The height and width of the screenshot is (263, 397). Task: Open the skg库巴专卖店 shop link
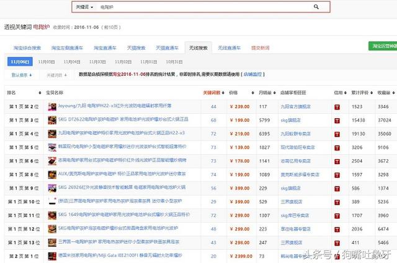295,216
